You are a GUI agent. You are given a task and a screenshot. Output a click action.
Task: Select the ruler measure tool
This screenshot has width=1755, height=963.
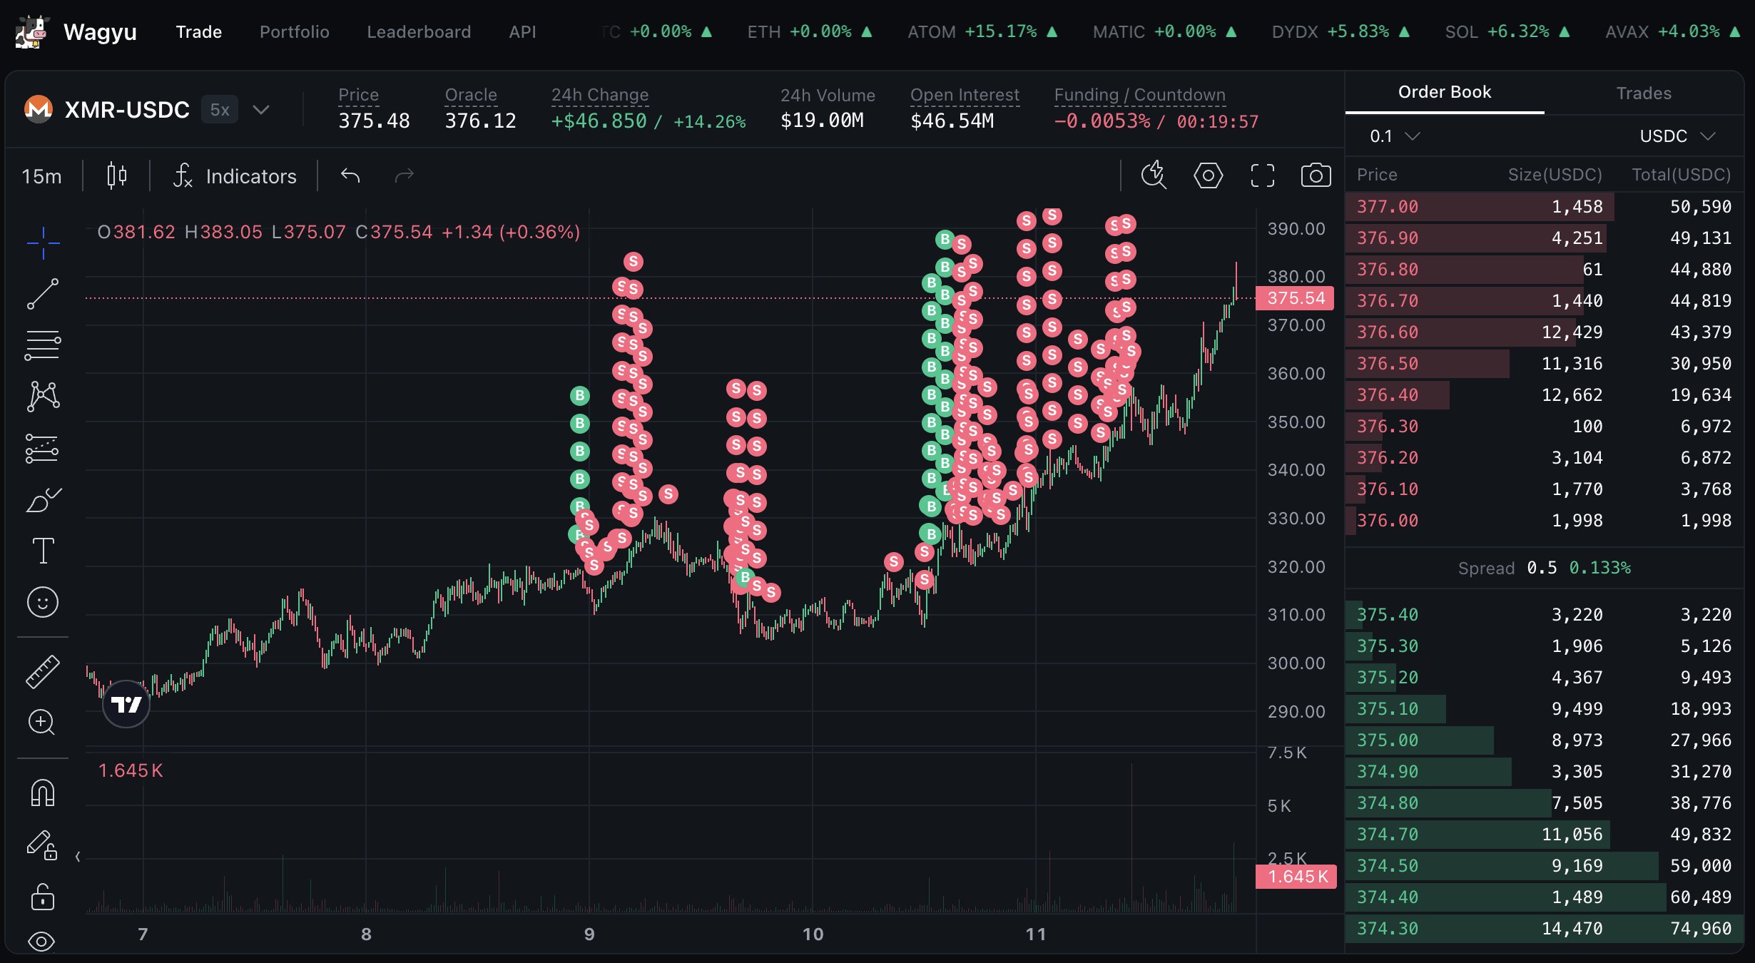(43, 671)
